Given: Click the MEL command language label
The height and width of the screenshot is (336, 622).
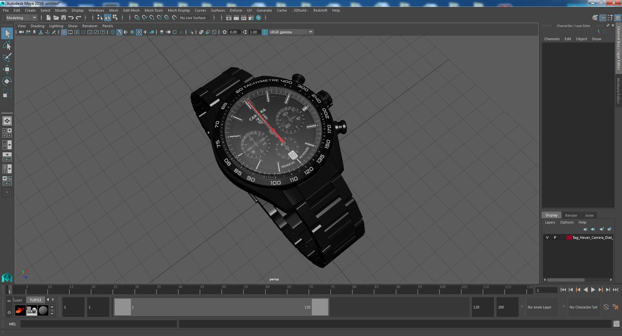Looking at the screenshot, I should tap(12, 324).
